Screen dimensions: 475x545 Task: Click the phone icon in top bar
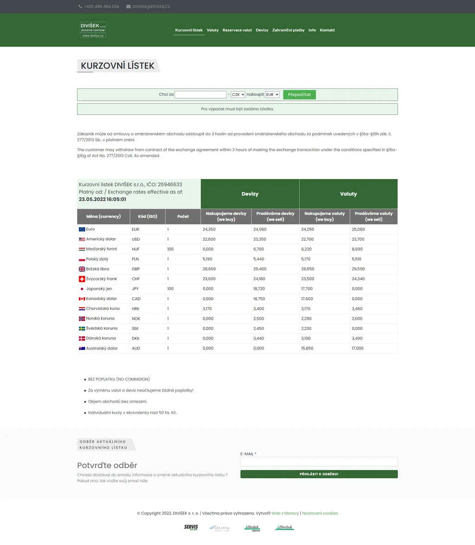[80, 6]
